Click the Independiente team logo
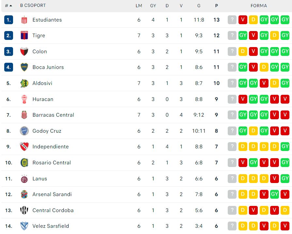Image resolution: width=292 pixels, height=234 pixels. pyautogui.click(x=24, y=147)
